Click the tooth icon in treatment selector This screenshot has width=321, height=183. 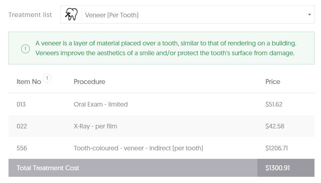pos(71,15)
